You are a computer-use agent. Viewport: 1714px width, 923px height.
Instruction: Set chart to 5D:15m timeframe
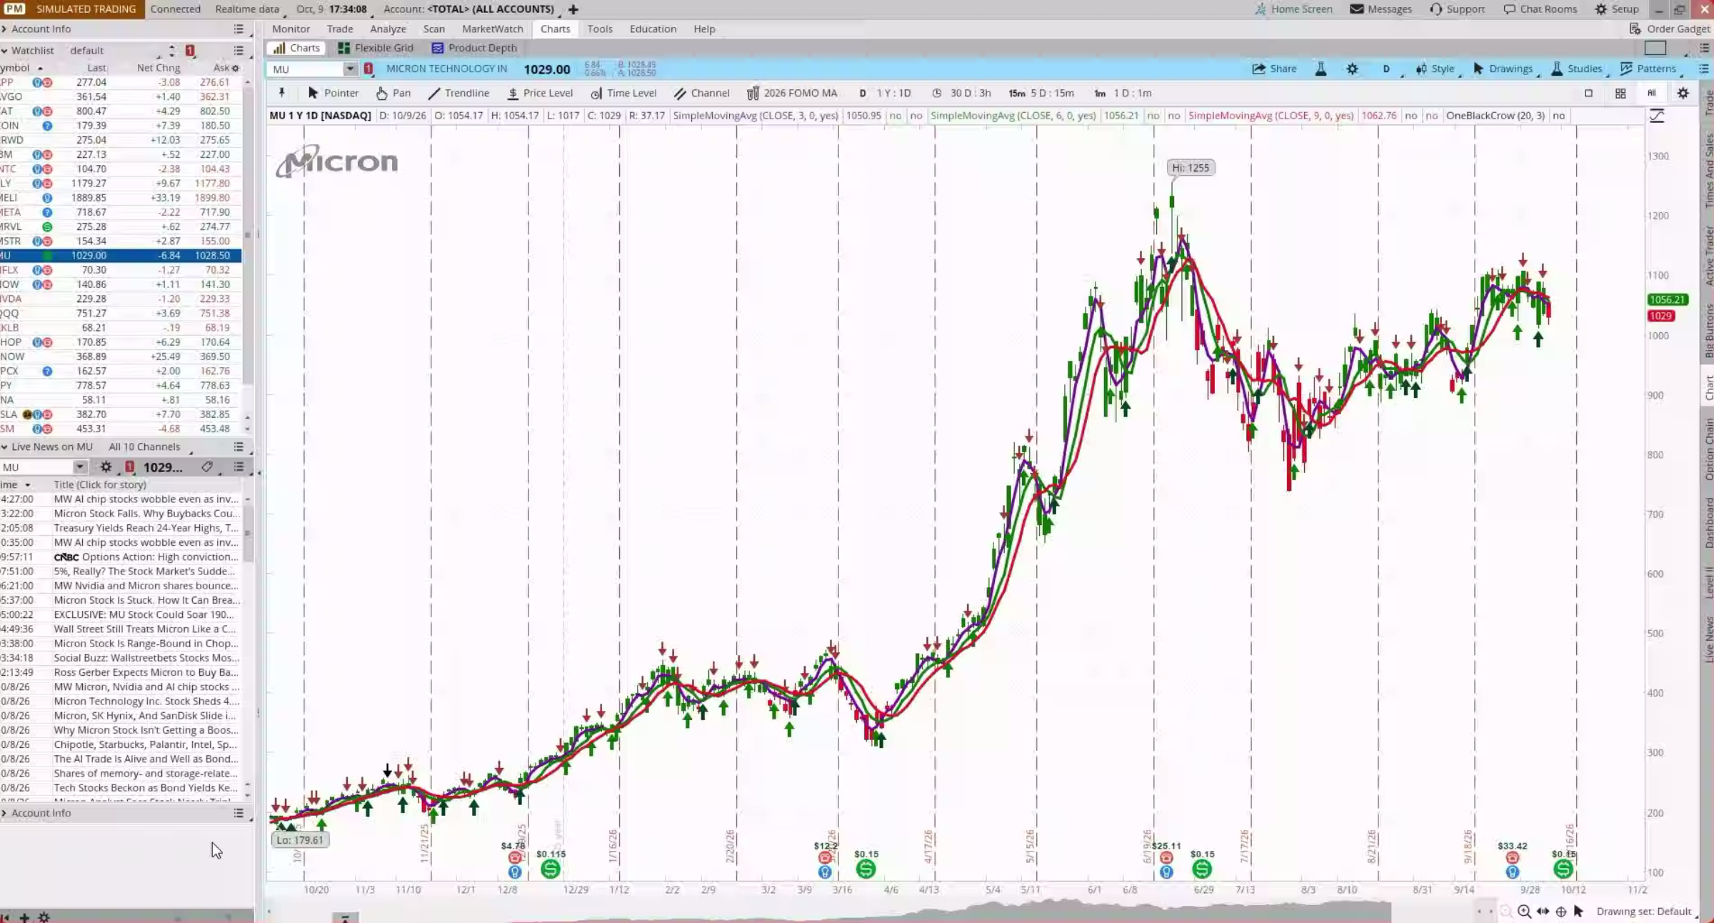tap(1041, 93)
